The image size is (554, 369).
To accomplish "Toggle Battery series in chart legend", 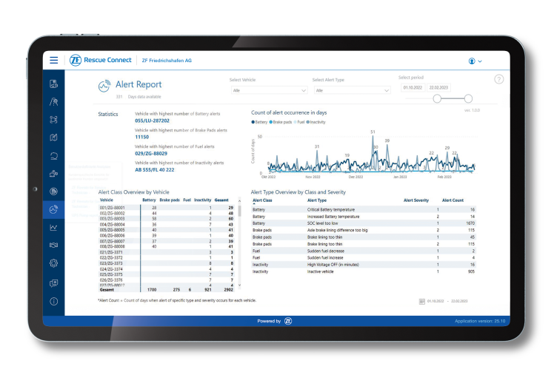I will (261, 121).
